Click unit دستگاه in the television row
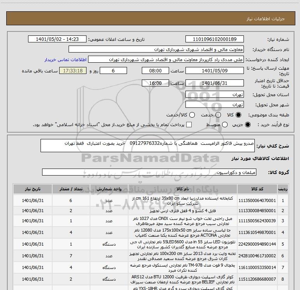Viewport: 300px width, 290px height. (x=109, y=244)
